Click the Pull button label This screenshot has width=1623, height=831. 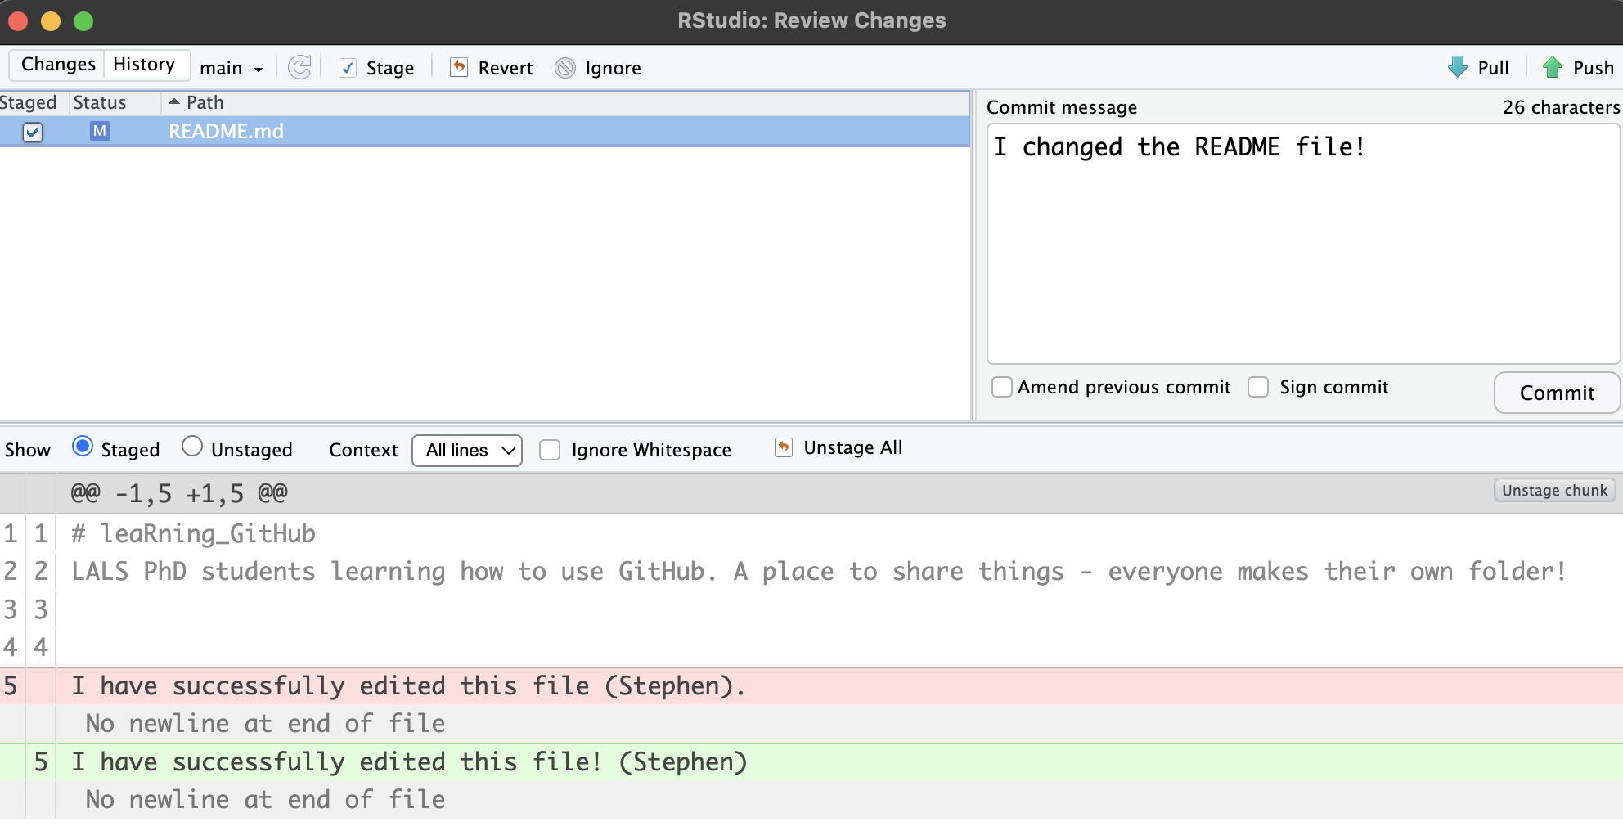pos(1494,68)
